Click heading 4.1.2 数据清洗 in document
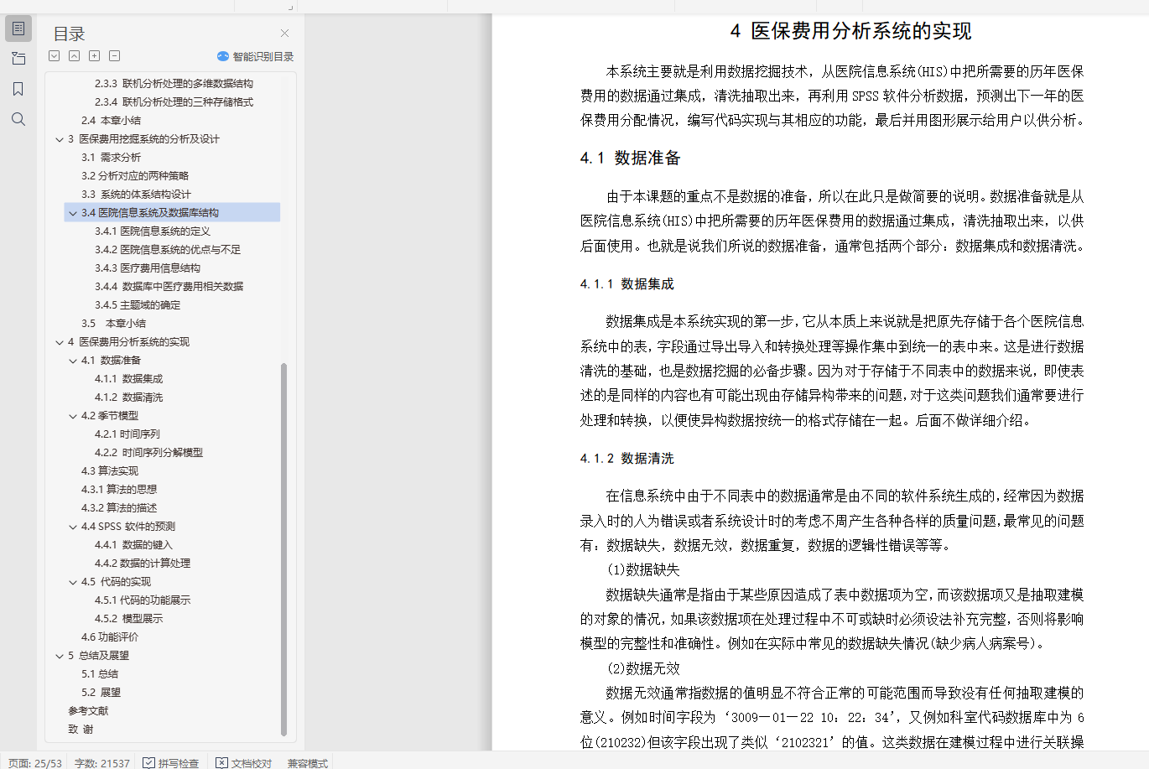Viewport: 1149px width, 769px height. [626, 459]
